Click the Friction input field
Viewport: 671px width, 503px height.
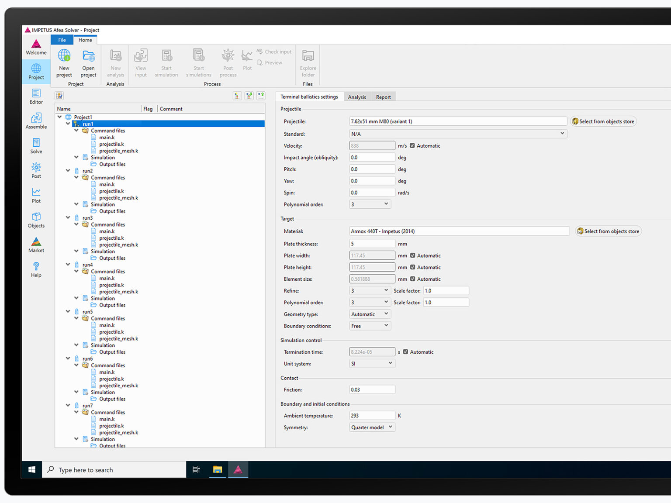(x=372, y=389)
